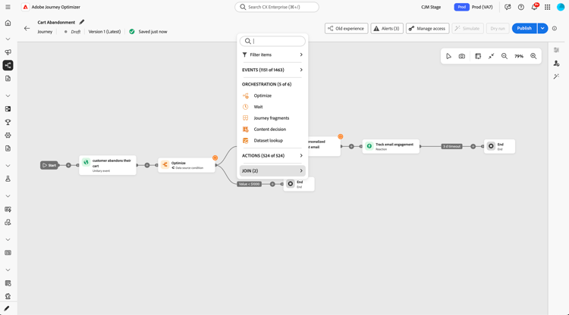The image size is (569, 315).
Task: Click the 3 d timeout label
Action: click(x=451, y=146)
